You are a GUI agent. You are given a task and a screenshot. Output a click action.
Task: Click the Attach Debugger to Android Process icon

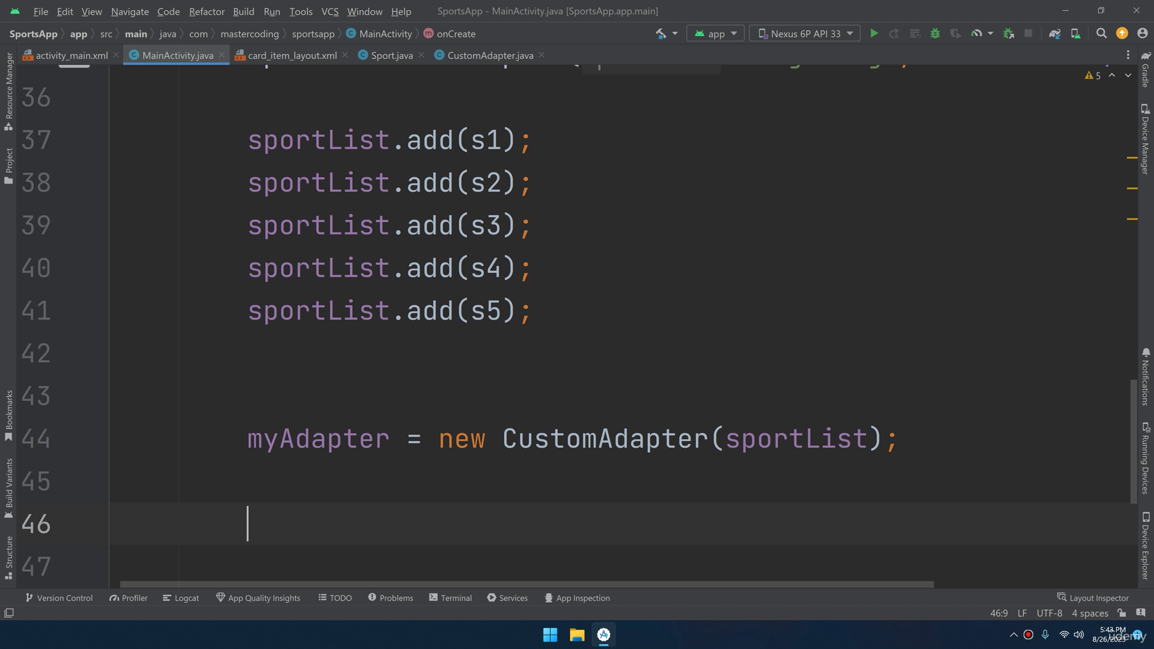[x=1009, y=34]
